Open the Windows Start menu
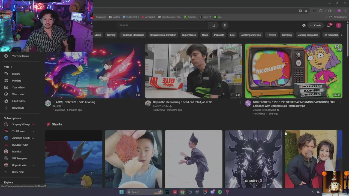 click(121, 192)
